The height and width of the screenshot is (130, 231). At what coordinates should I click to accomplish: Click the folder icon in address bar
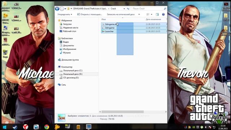[x=68, y=9]
